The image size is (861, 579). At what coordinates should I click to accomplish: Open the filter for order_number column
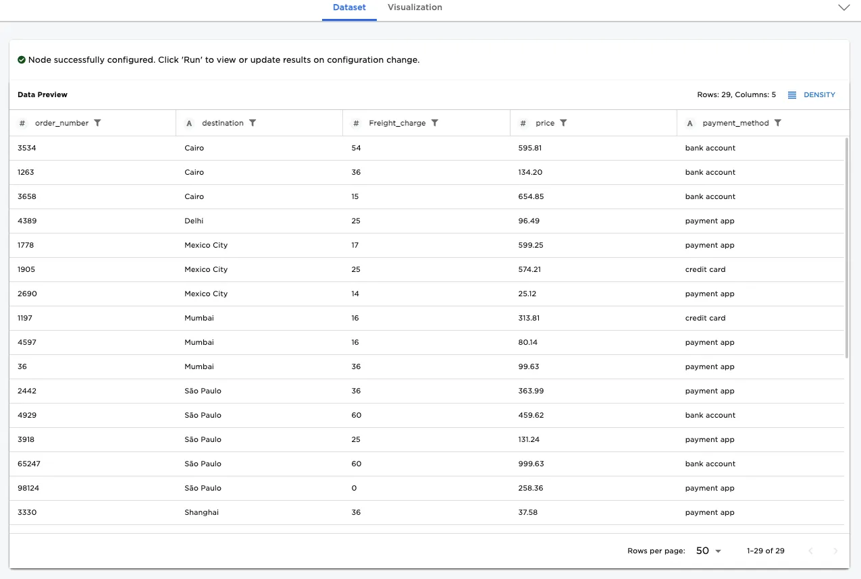[x=97, y=123]
